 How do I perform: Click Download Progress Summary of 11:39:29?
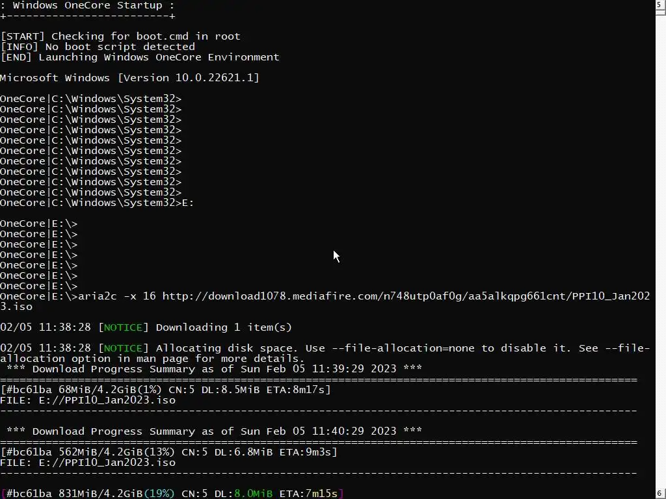[214, 369]
